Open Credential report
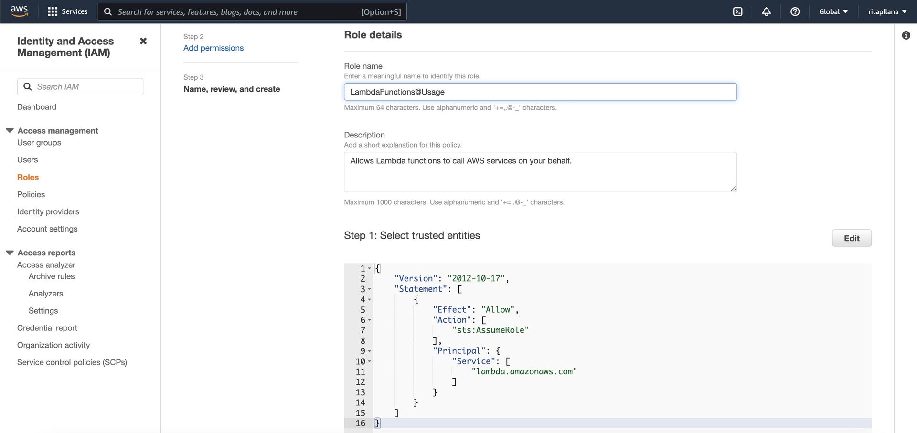Image resolution: width=917 pixels, height=433 pixels. 47,328
